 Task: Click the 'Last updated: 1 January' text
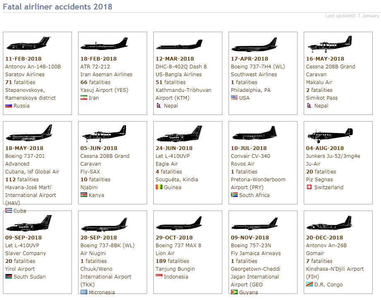[x=352, y=16]
